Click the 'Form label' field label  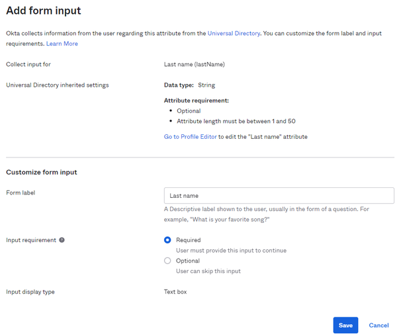[21, 192]
